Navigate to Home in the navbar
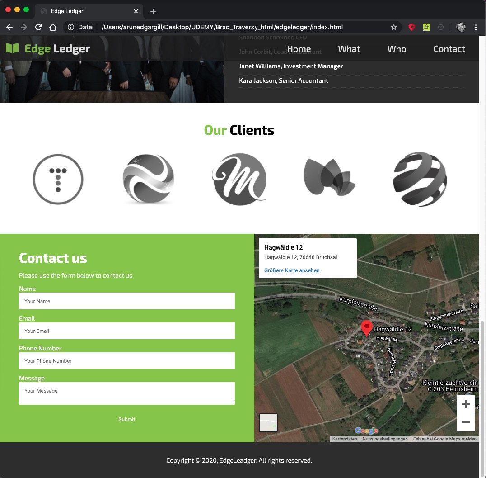 [x=299, y=49]
